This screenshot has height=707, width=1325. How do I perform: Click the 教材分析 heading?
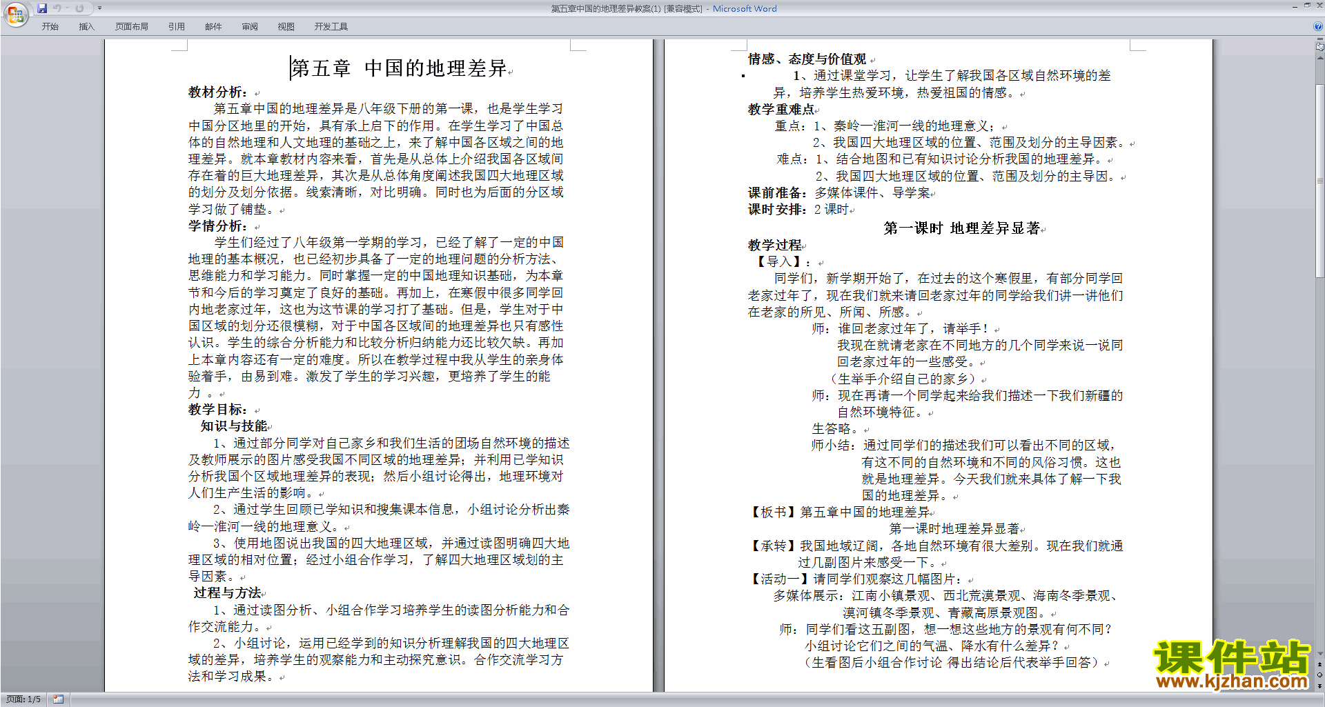tap(218, 92)
